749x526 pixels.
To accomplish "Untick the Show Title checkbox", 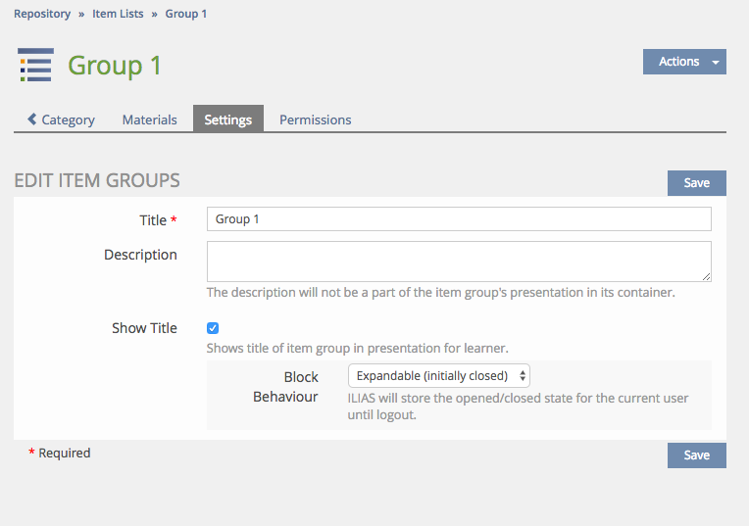I will (213, 328).
